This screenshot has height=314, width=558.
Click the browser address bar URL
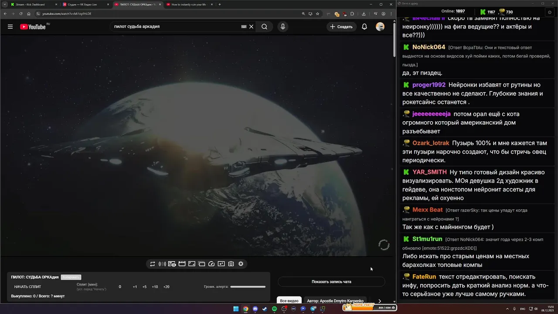point(67,14)
